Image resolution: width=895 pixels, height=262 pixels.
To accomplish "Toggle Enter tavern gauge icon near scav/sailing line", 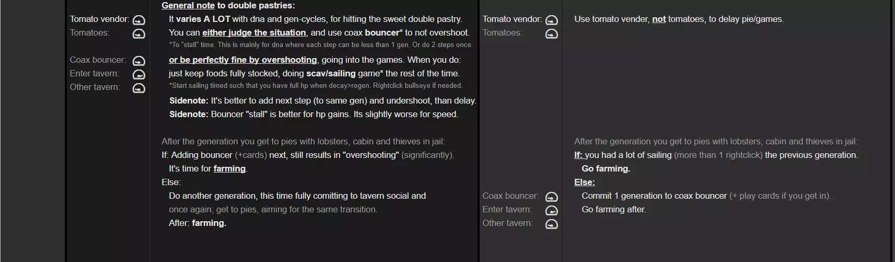I will 138,75.
